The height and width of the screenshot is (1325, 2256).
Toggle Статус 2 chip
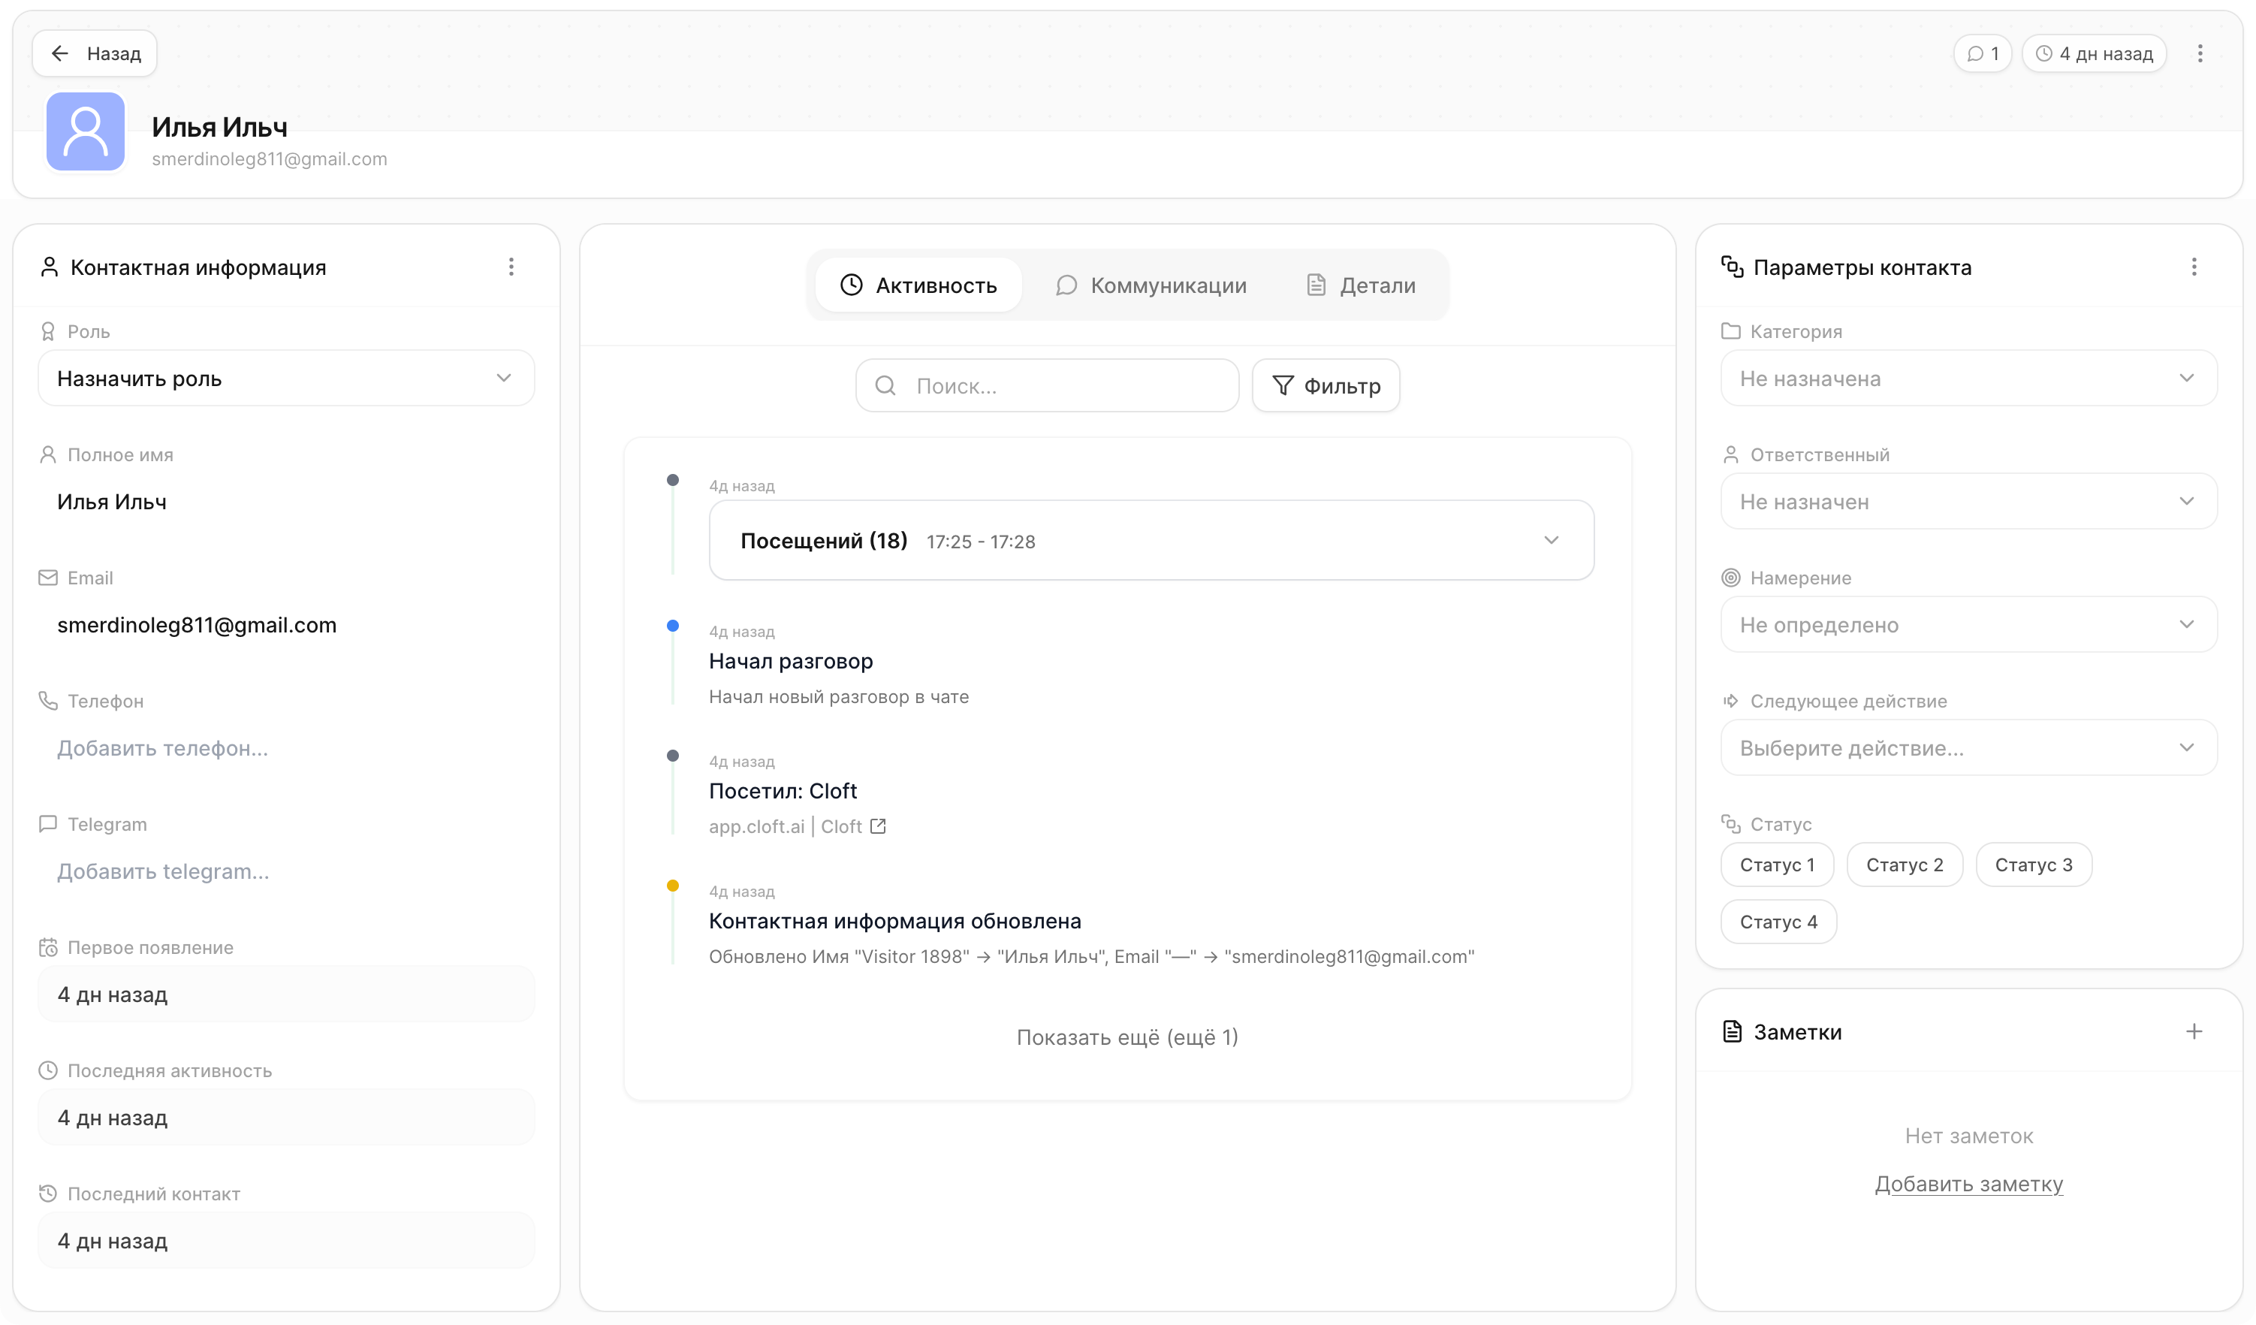tap(1905, 865)
